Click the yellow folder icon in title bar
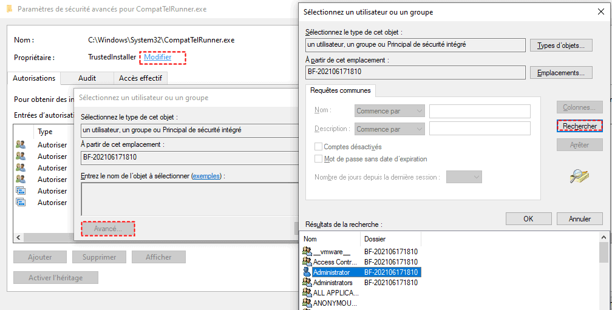Screen dimensions: 612x310 coord(10,10)
